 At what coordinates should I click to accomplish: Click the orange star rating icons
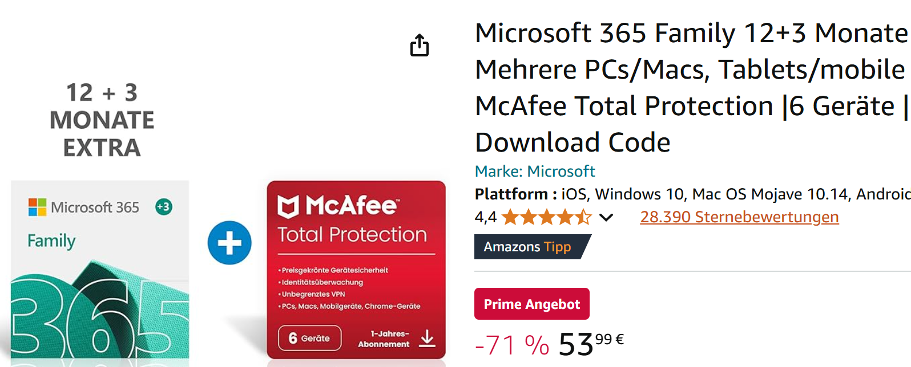[x=546, y=217]
